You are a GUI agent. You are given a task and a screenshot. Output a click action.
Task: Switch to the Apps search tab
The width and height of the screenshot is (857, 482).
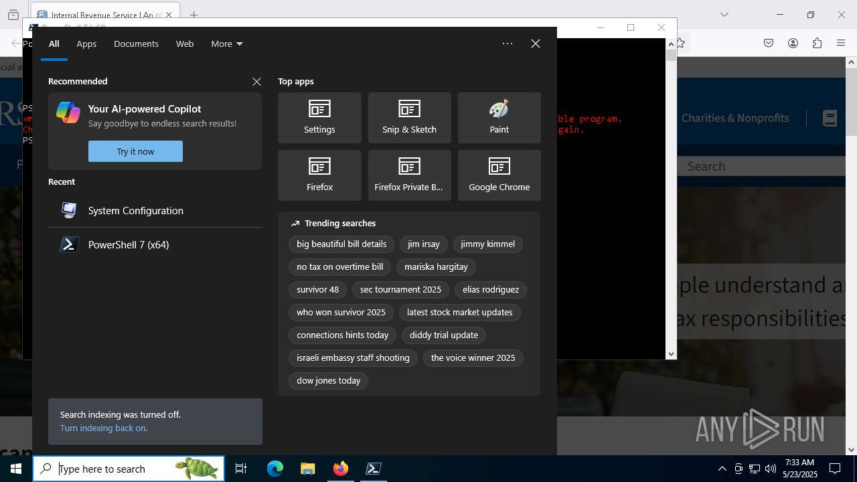click(x=86, y=44)
